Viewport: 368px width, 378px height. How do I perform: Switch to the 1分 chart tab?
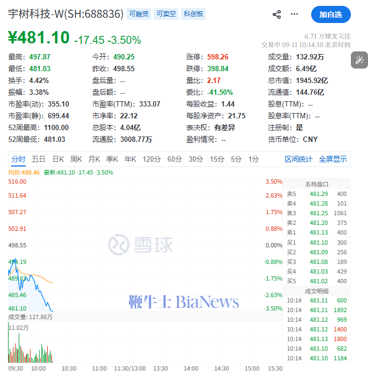pyautogui.click(x=254, y=159)
